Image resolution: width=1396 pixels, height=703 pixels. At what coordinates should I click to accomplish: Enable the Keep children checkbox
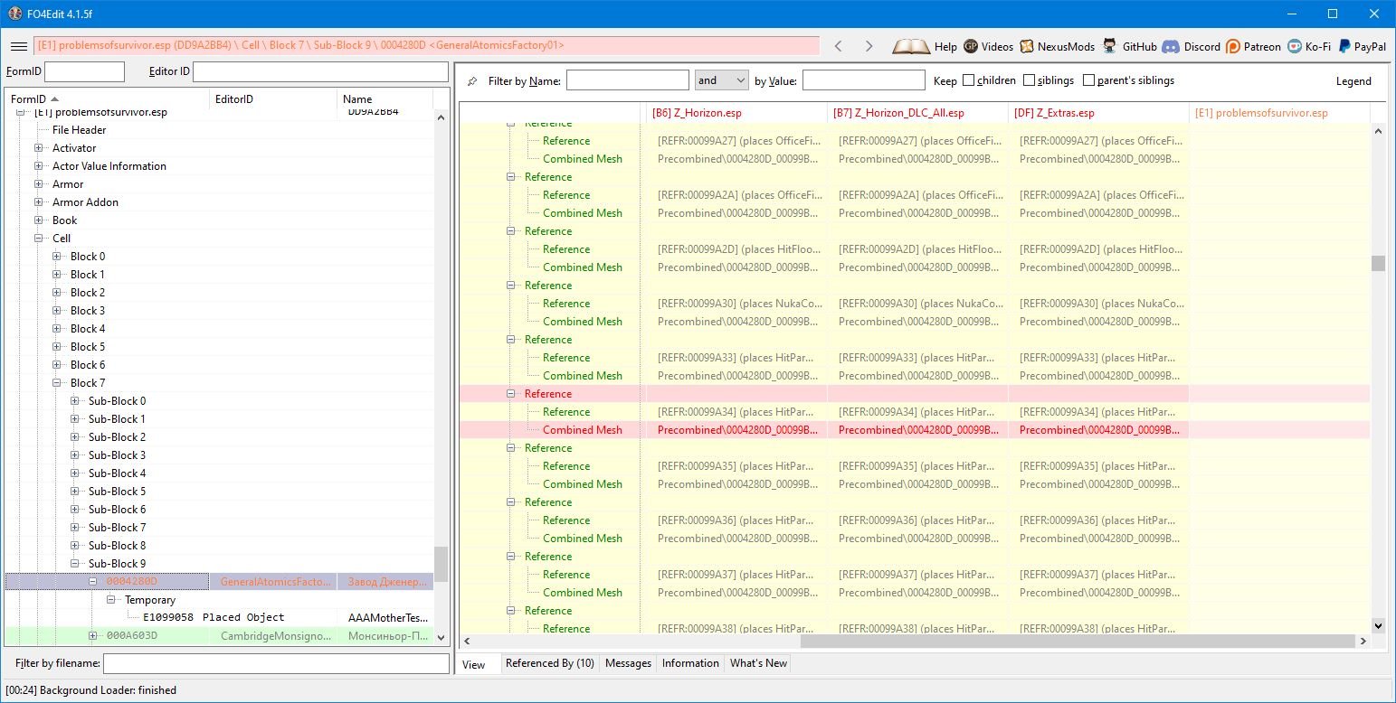(x=969, y=80)
